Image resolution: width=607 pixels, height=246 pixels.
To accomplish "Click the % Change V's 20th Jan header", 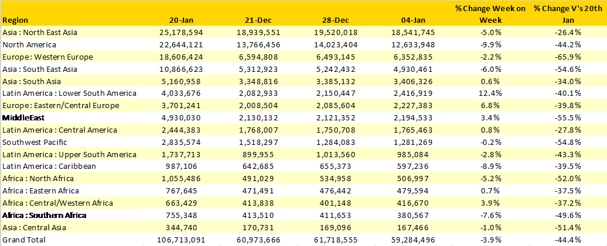I will (568, 14).
